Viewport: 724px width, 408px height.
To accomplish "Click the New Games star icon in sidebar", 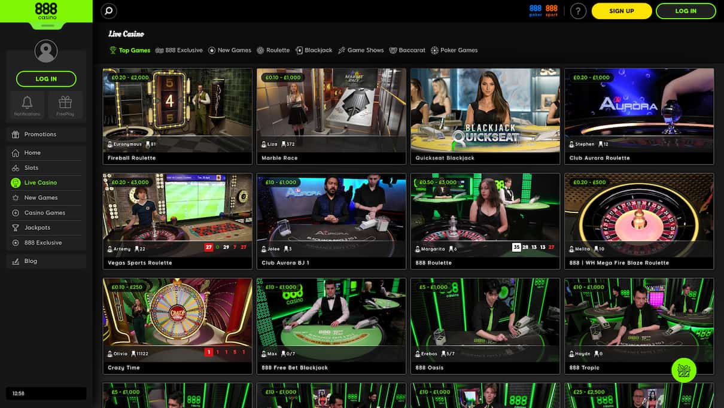I will 16,198.
